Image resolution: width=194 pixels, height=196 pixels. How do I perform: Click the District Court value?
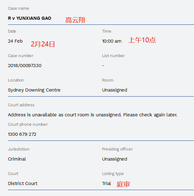pyautogui.click(x=23, y=183)
